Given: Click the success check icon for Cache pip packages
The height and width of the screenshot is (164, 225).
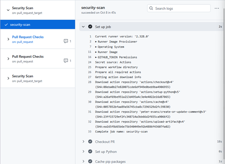Looking at the screenshot, I should click(x=90, y=161).
